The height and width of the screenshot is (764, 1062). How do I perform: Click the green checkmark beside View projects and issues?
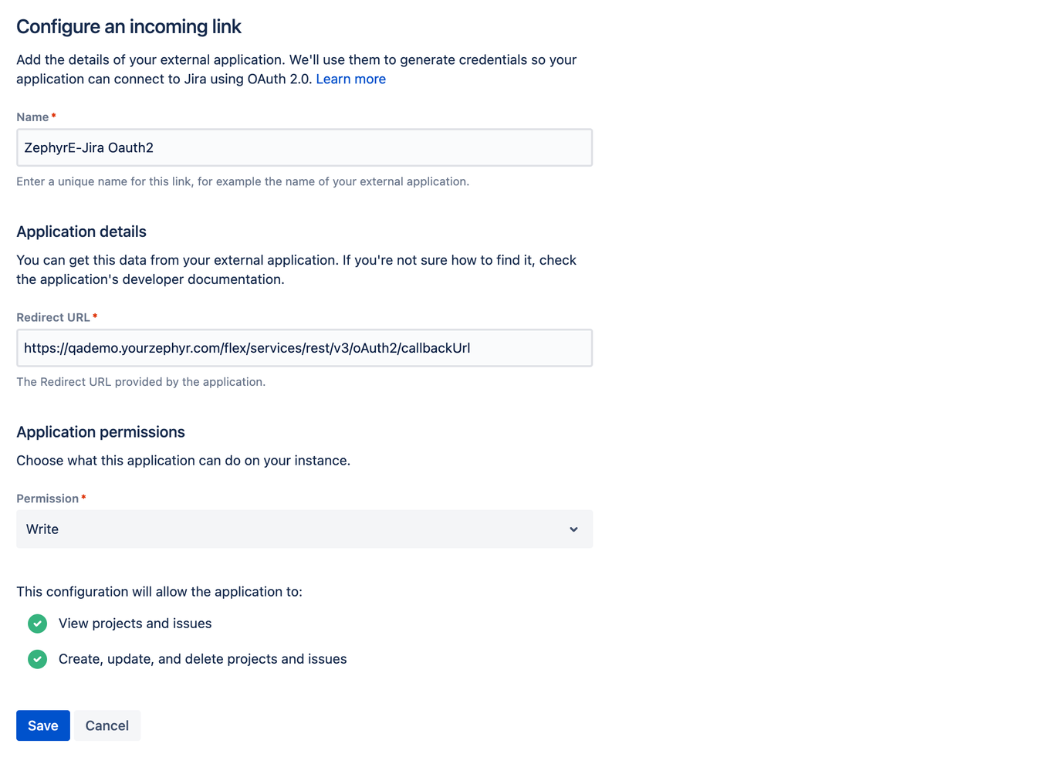coord(37,624)
